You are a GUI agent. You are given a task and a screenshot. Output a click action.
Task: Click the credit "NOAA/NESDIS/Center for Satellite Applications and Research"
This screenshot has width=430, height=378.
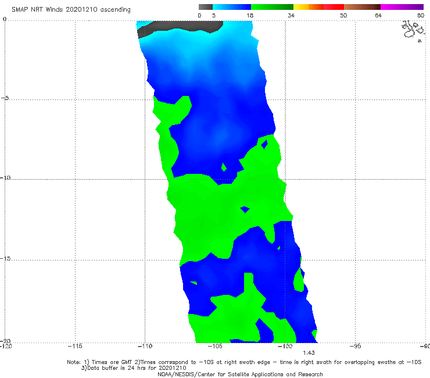tap(240, 374)
